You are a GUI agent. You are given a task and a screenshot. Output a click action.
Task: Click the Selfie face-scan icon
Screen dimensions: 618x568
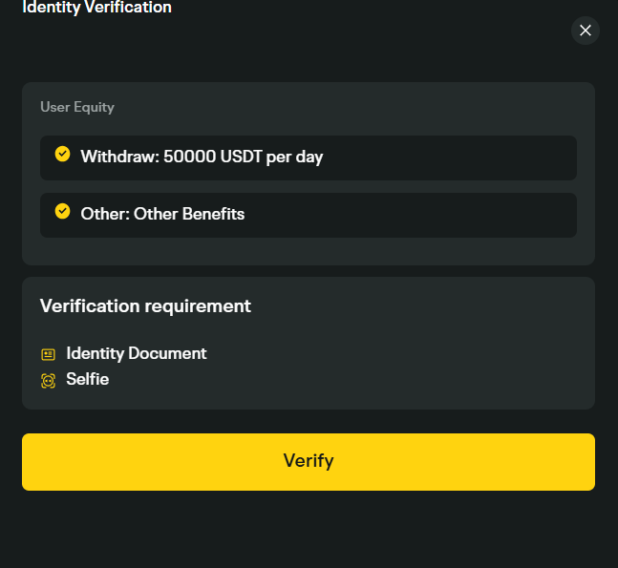[48, 381]
